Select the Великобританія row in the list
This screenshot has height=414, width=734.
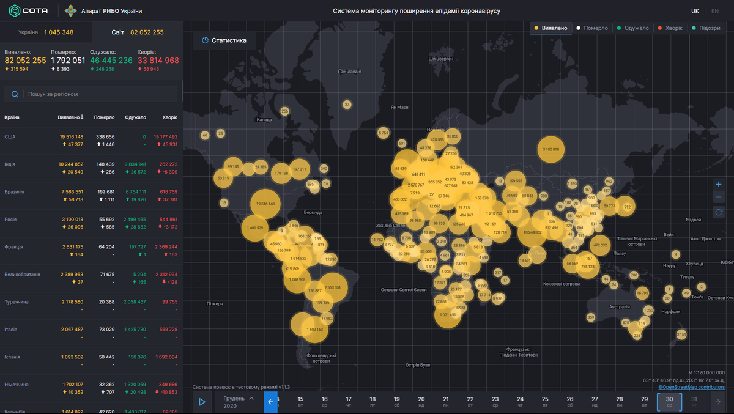pyautogui.click(x=91, y=278)
